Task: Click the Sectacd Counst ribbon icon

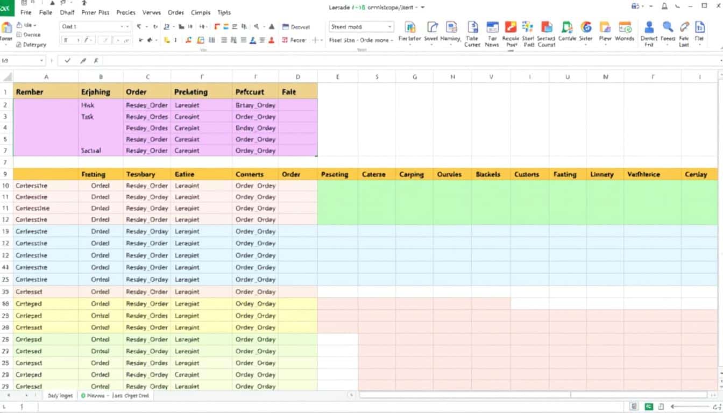Action: pos(547,27)
